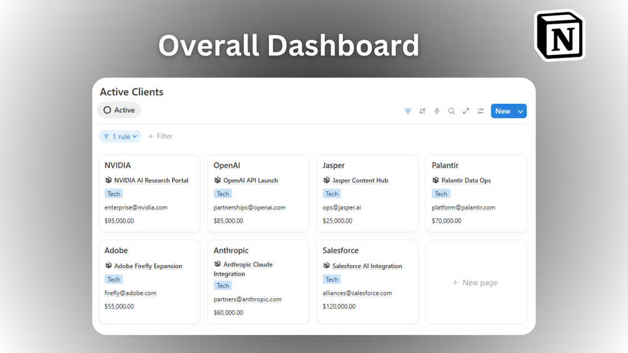The height and width of the screenshot is (353, 628).
Task: Open the NVIDIA client card title
Action: pos(117,166)
